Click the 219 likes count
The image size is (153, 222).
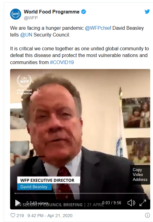20,216
